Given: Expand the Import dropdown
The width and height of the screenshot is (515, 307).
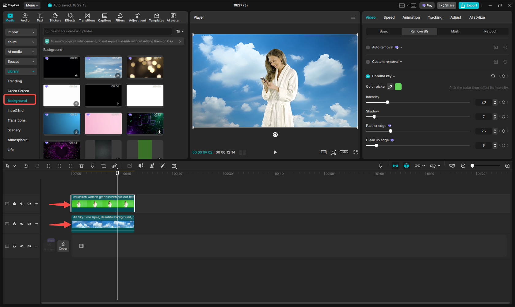Looking at the screenshot, I should [x=21, y=32].
